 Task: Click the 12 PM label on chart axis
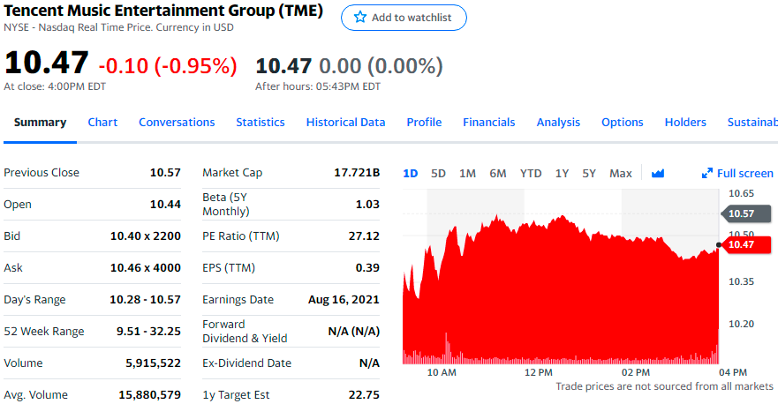[539, 372]
